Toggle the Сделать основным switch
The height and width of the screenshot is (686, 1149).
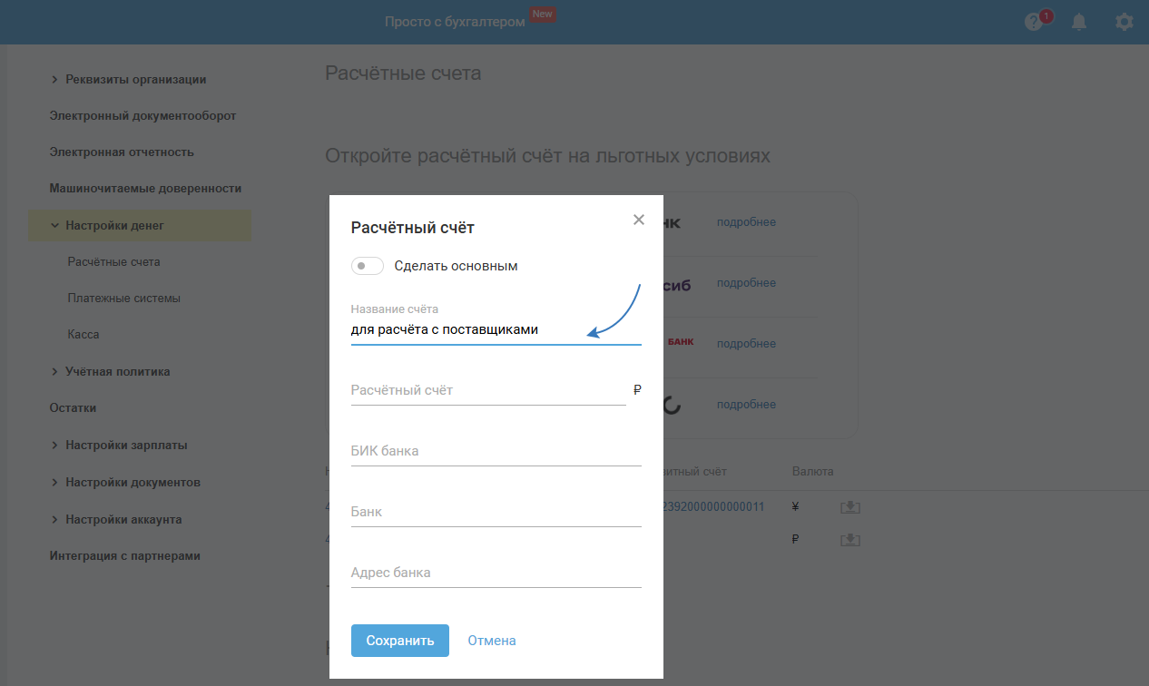coord(368,266)
